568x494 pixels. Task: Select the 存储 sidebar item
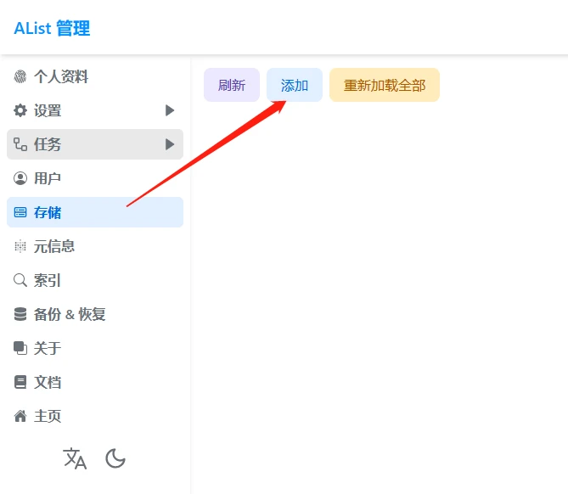pyautogui.click(x=95, y=212)
